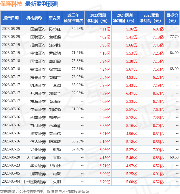Click the date 2023-05-23
Image resolution: width=180 pixels, height=194 pixels.
pyautogui.click(x=11, y=165)
